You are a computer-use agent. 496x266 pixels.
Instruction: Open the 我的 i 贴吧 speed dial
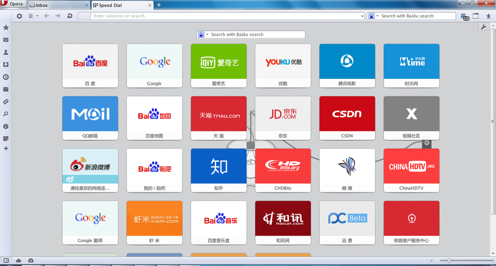[154, 170]
